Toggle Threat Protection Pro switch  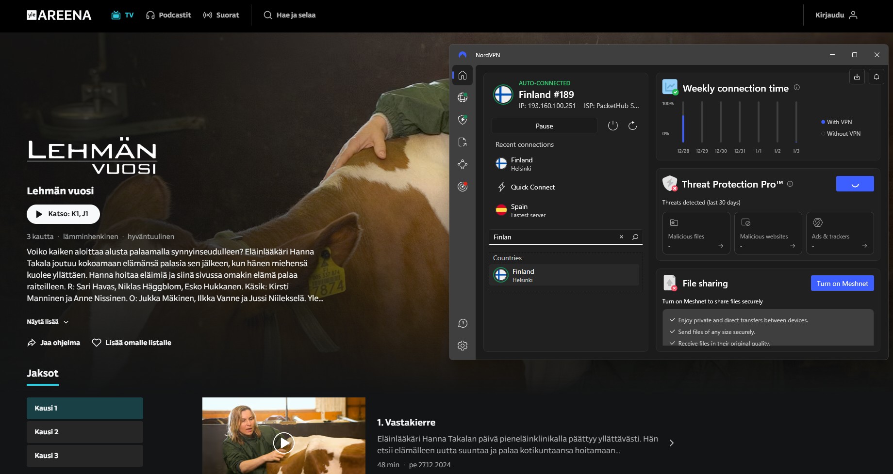(x=855, y=183)
